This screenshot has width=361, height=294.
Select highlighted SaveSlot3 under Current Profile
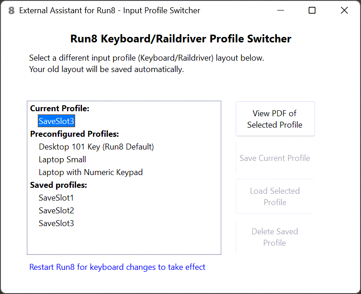[56, 121]
